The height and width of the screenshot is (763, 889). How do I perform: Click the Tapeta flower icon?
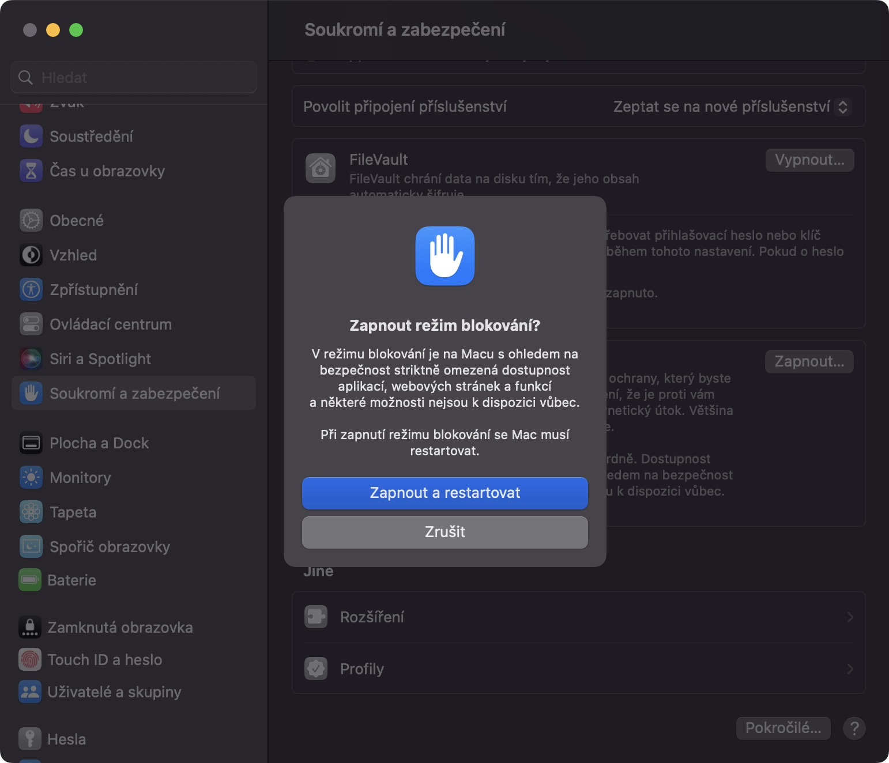pyautogui.click(x=31, y=512)
